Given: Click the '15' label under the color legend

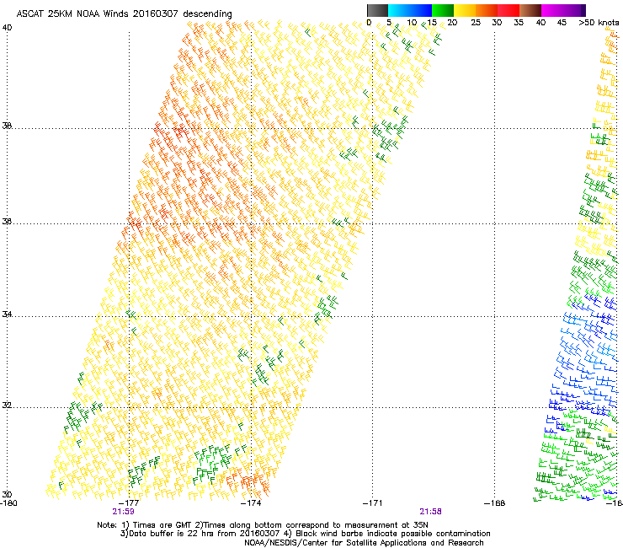Looking at the screenshot, I should 432,22.
